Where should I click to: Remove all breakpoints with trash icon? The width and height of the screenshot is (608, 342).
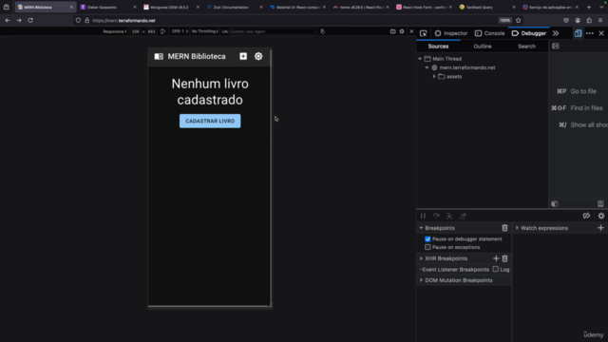504,228
